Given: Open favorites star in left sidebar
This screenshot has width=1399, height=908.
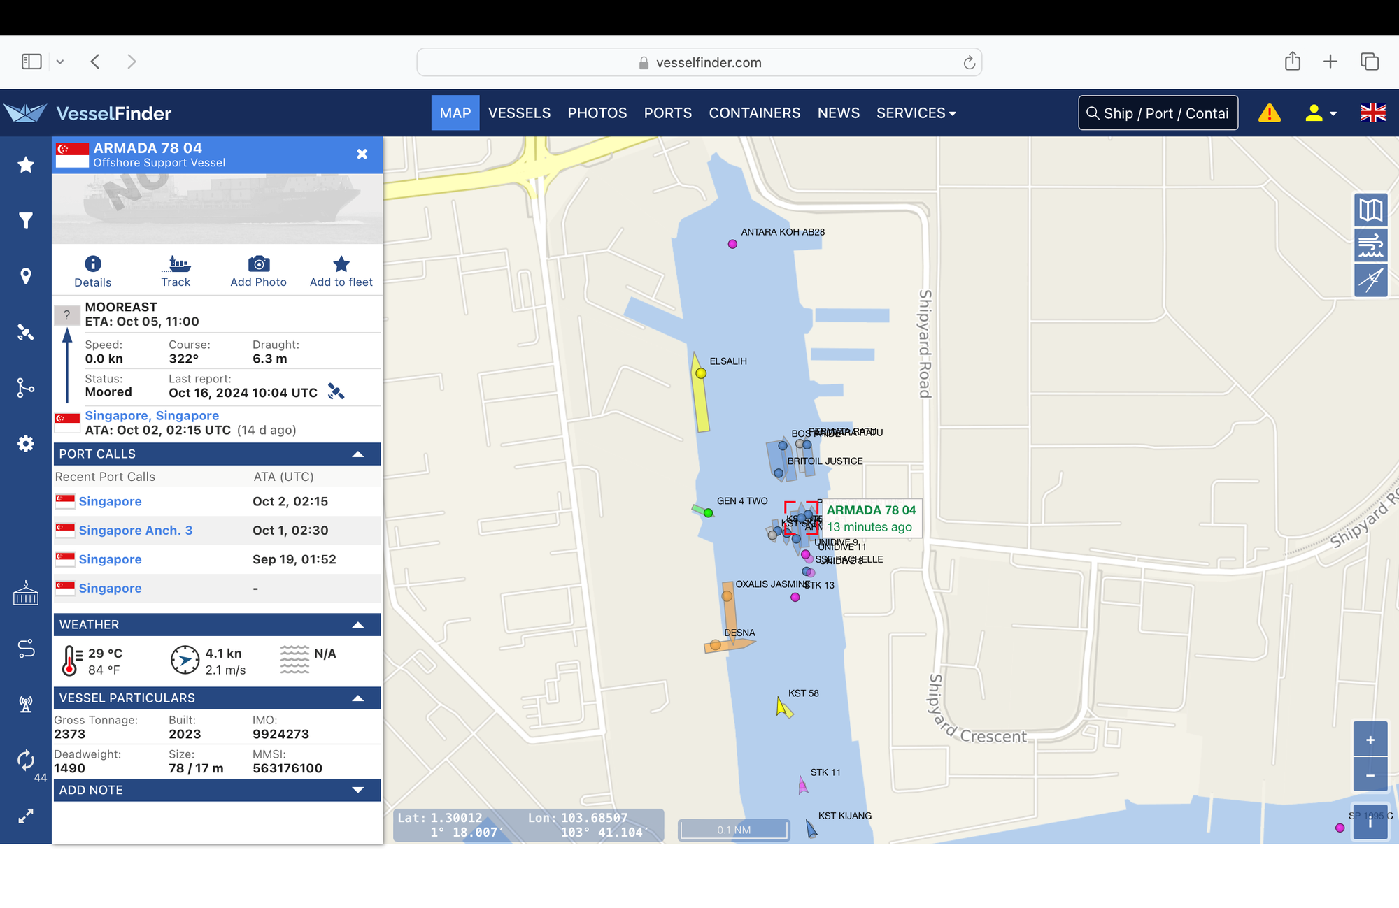Looking at the screenshot, I should coord(26,165).
